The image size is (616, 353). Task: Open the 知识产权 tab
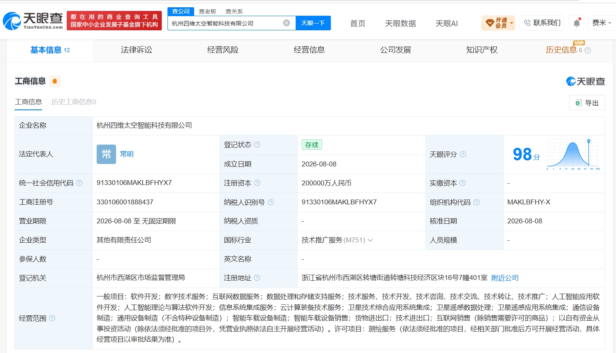[482, 50]
